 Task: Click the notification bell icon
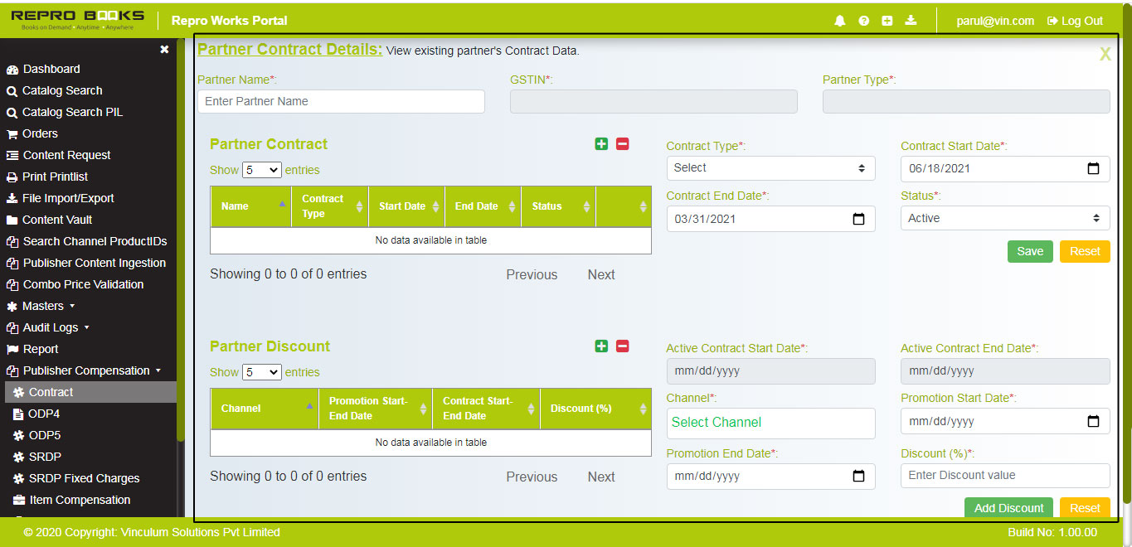(x=840, y=21)
